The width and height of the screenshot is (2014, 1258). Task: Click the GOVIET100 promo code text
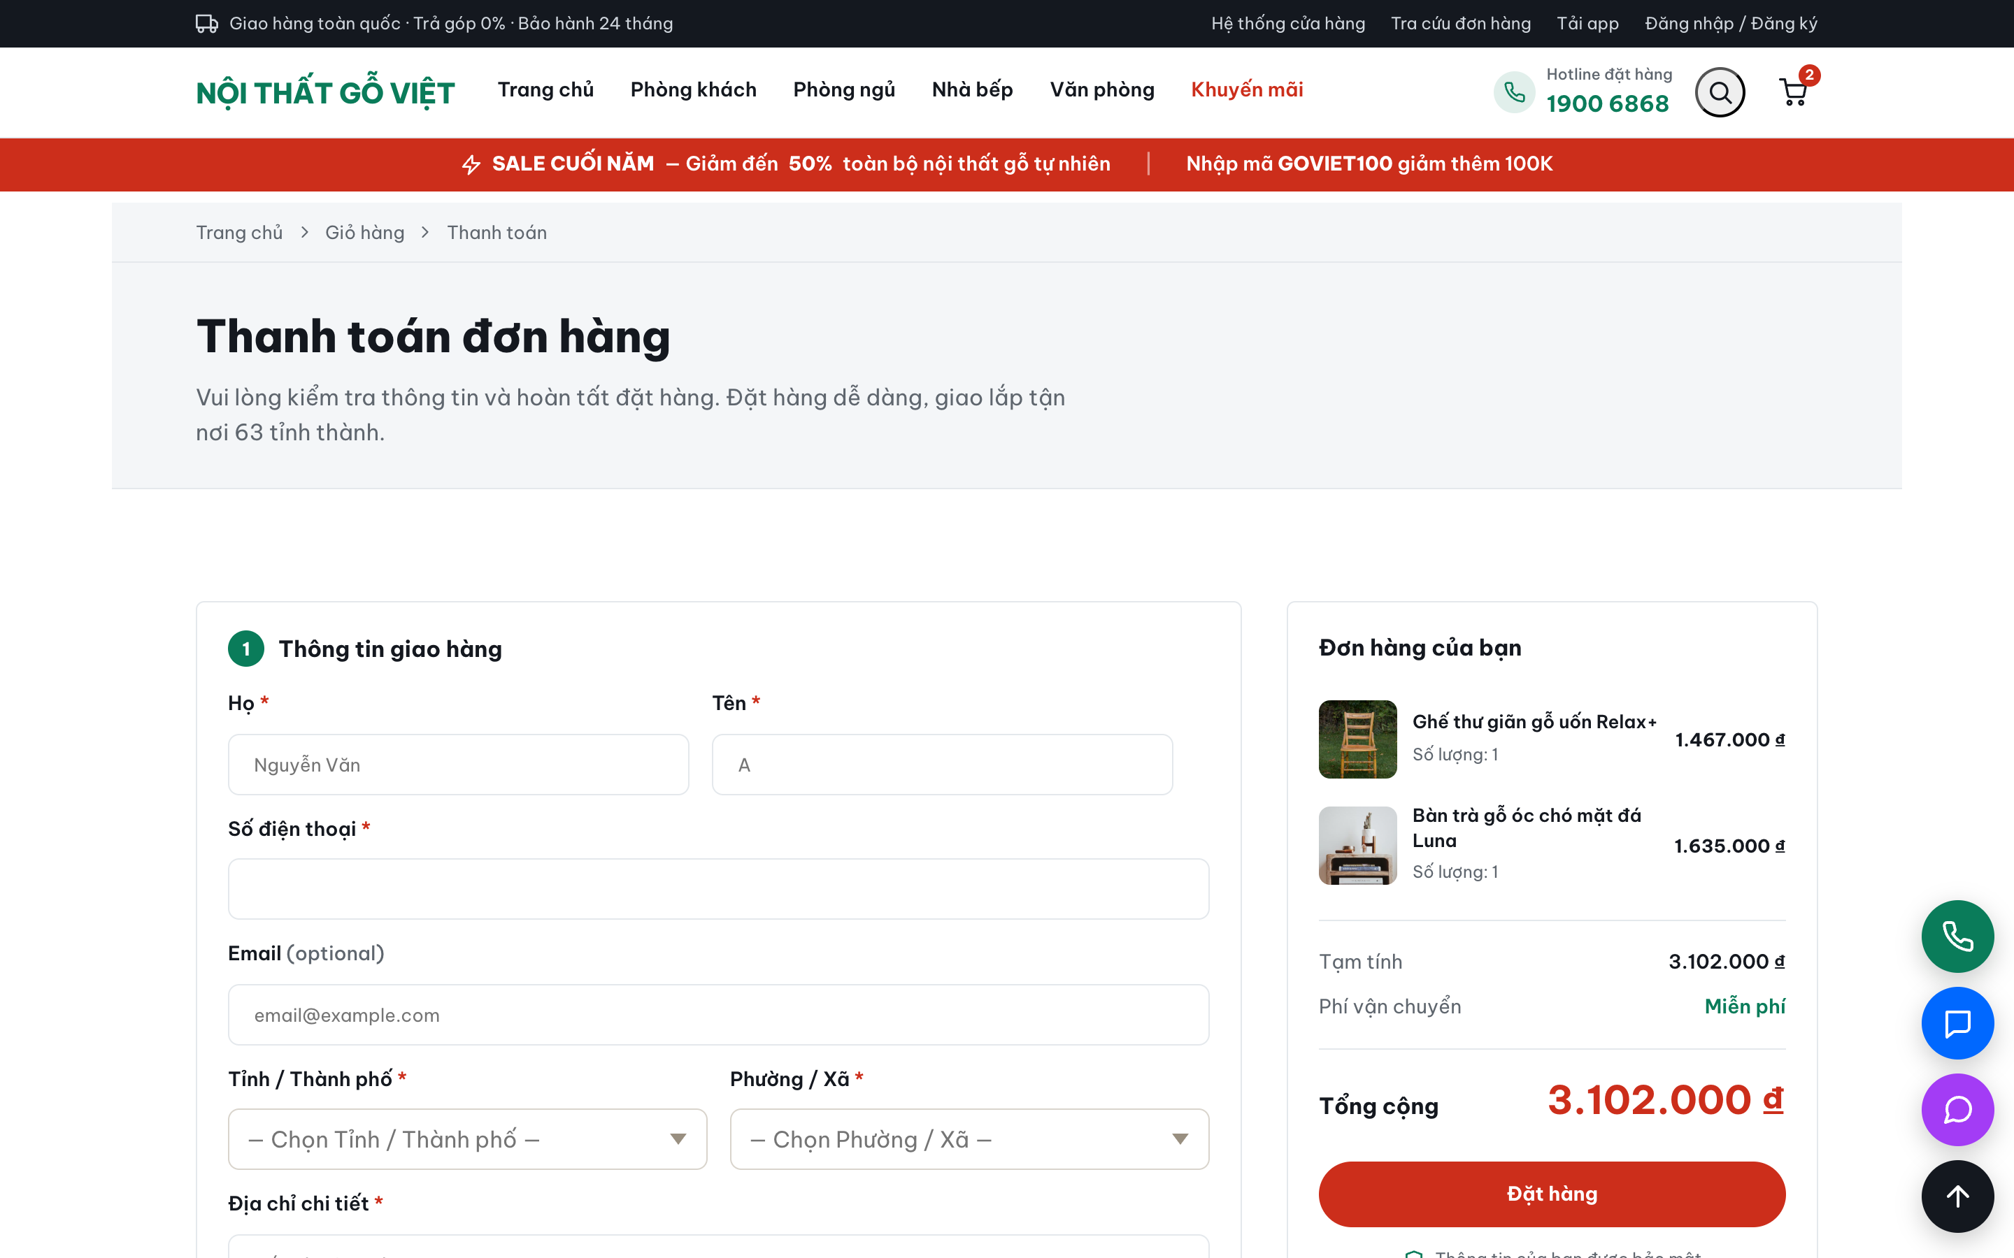(x=1335, y=164)
